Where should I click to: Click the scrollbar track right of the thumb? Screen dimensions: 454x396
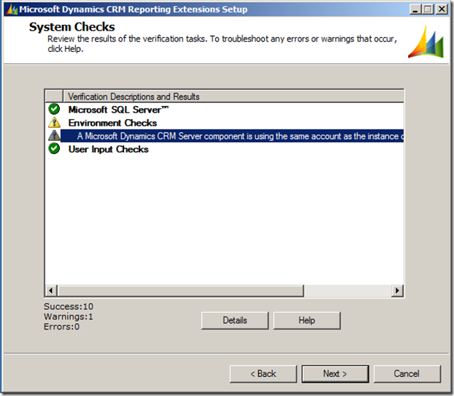[347, 291]
